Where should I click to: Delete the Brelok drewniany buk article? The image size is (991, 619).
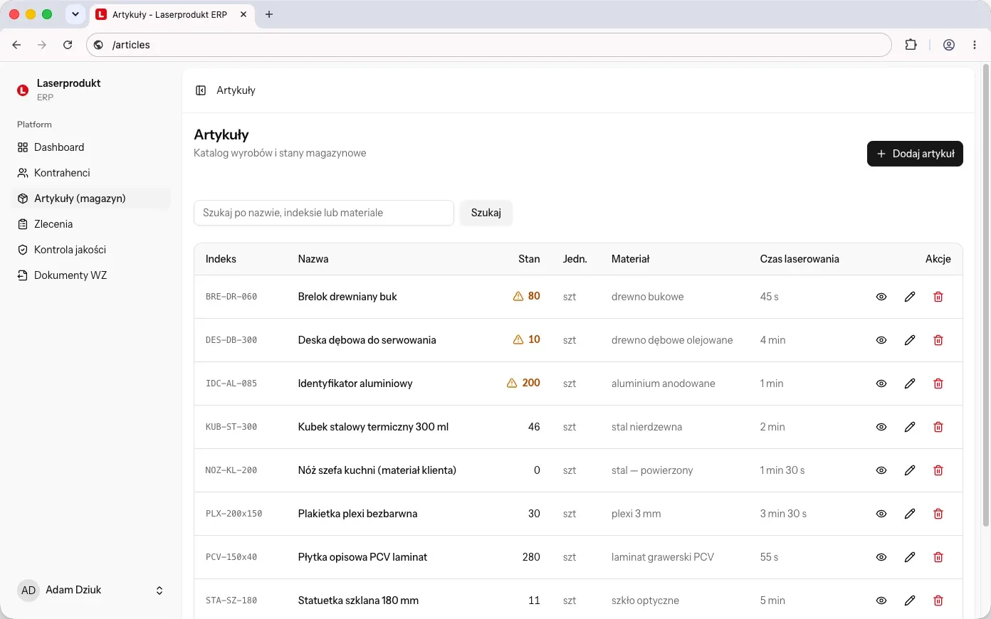click(x=938, y=297)
